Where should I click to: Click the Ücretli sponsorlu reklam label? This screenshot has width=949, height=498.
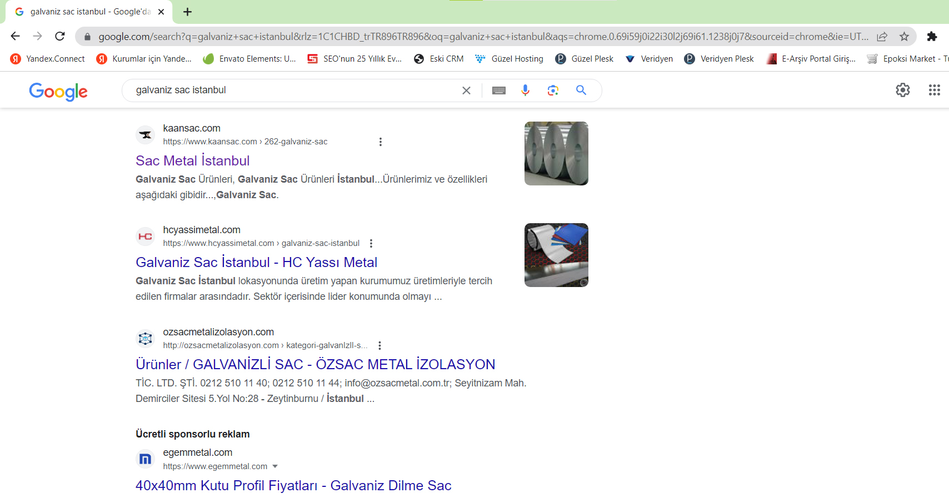tap(193, 434)
